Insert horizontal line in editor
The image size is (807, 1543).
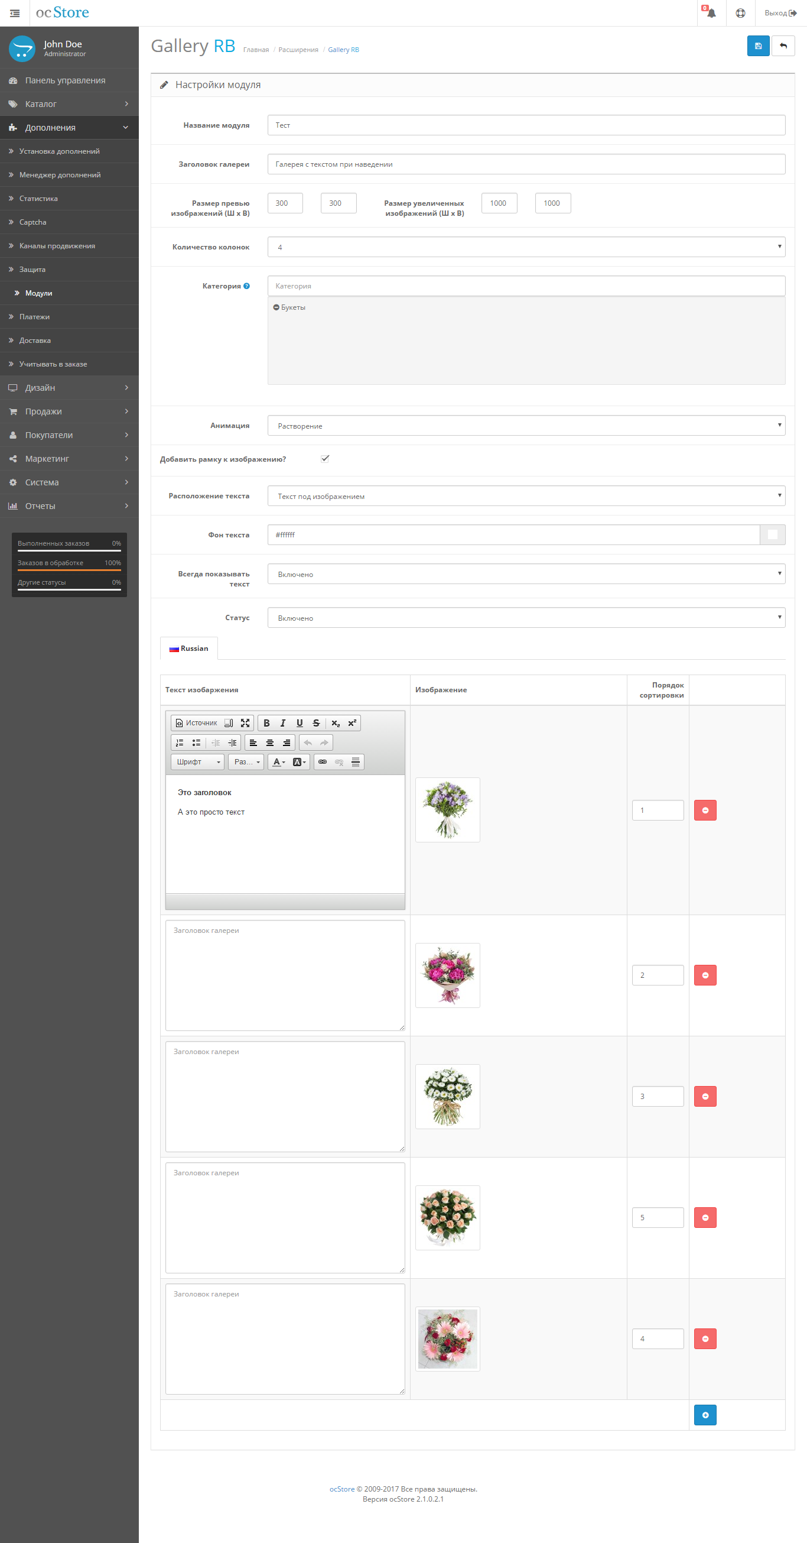click(x=356, y=762)
